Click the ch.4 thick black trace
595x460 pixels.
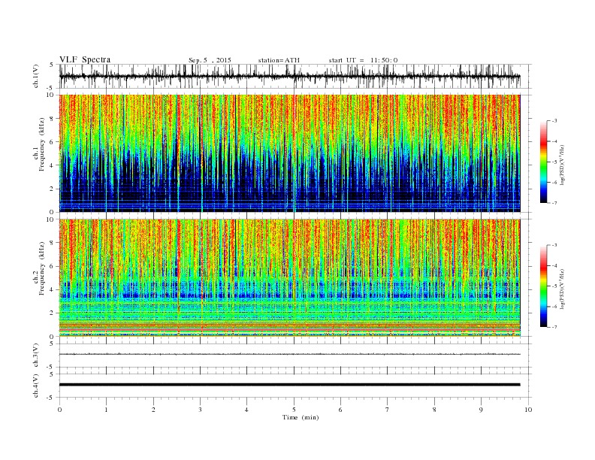click(x=289, y=385)
